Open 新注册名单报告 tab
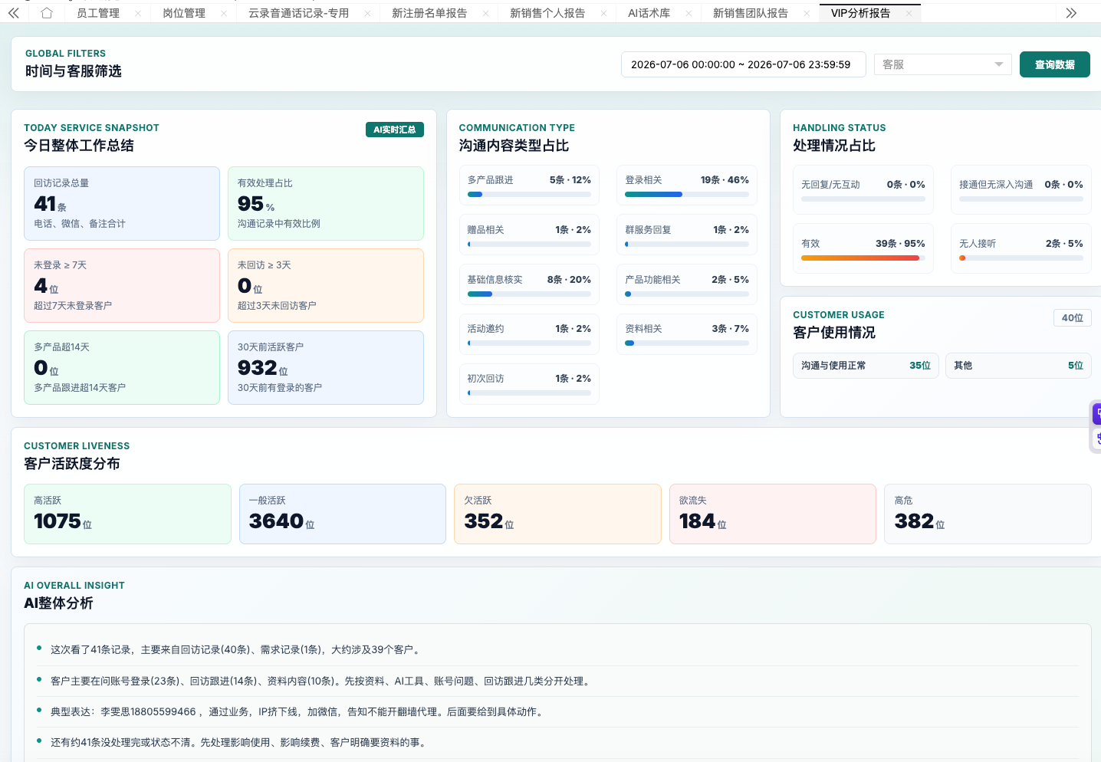The height and width of the screenshot is (762, 1101). point(429,13)
